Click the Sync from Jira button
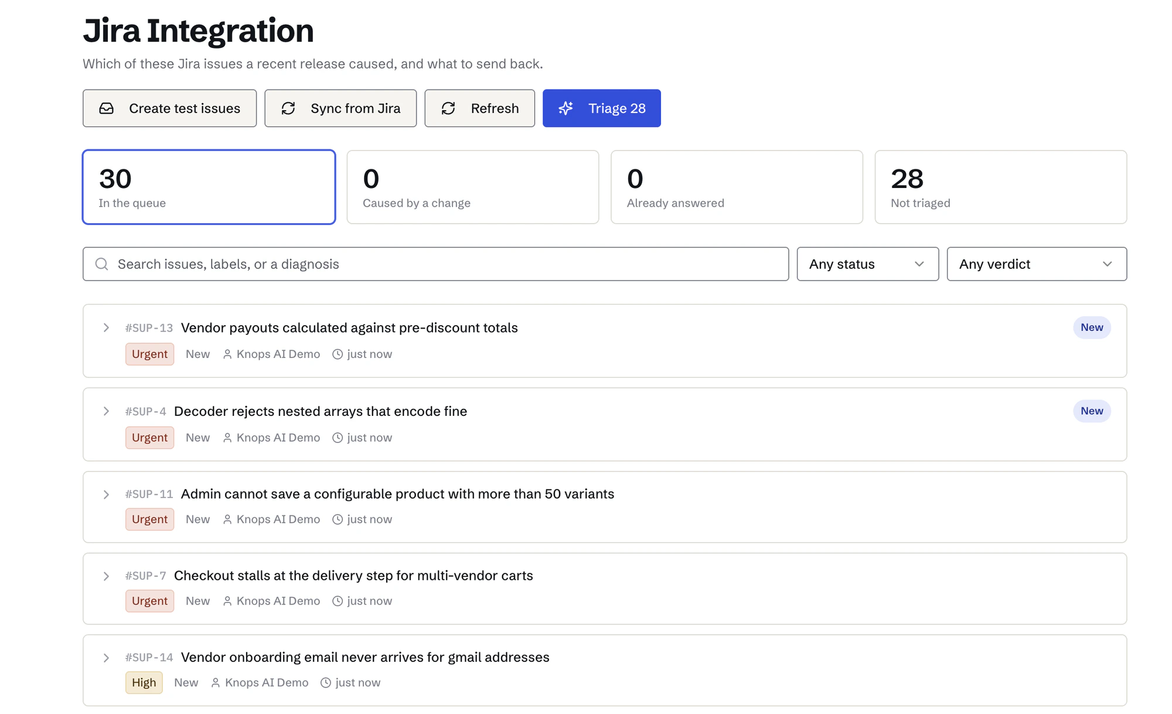 [340, 108]
